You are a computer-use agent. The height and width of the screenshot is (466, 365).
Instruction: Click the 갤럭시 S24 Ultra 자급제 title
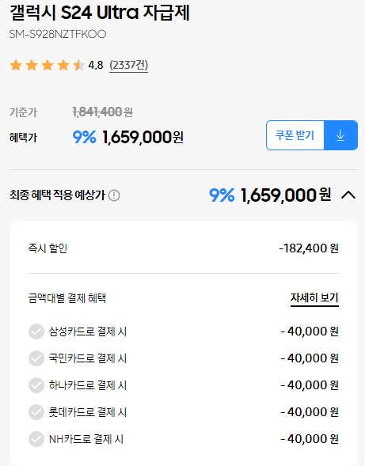click(x=100, y=13)
